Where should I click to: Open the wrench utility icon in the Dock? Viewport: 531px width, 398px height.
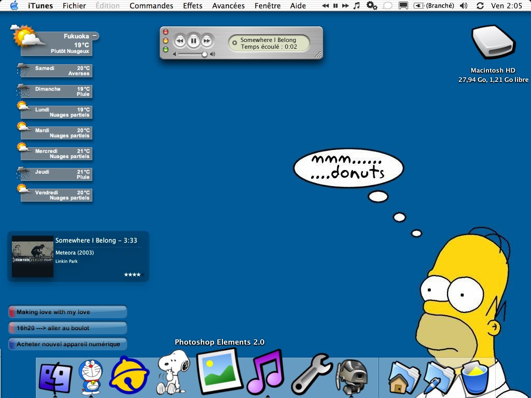(x=312, y=374)
